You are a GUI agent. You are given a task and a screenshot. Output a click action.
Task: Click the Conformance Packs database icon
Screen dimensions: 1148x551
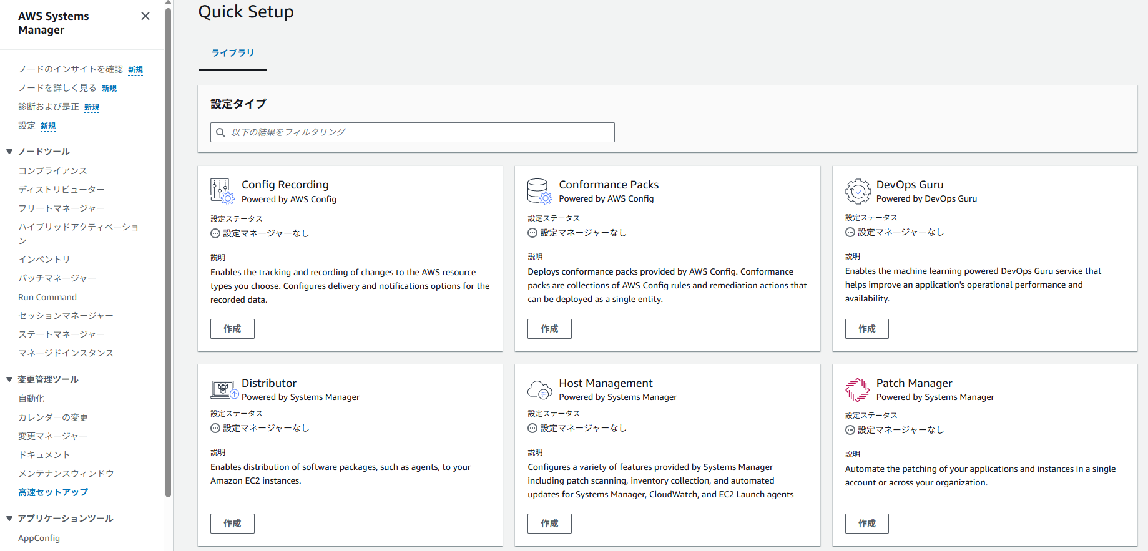pos(539,191)
